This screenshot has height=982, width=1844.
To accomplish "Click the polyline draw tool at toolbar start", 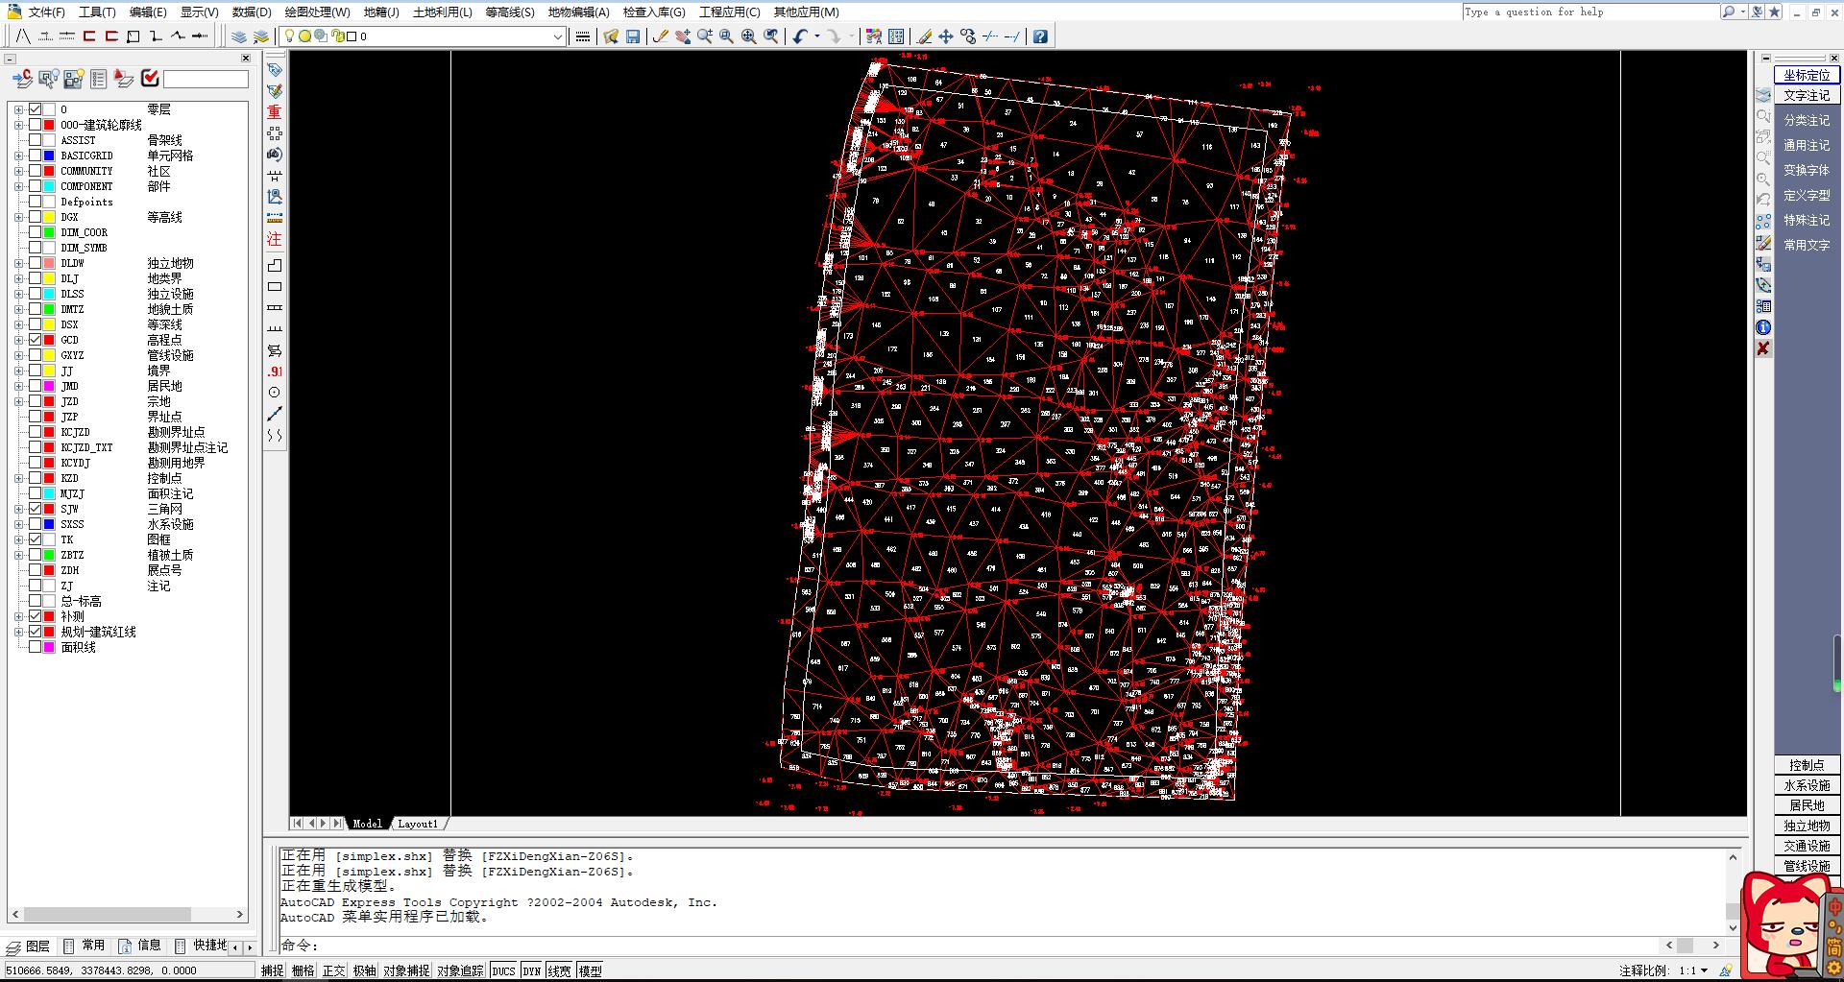I will [x=22, y=36].
